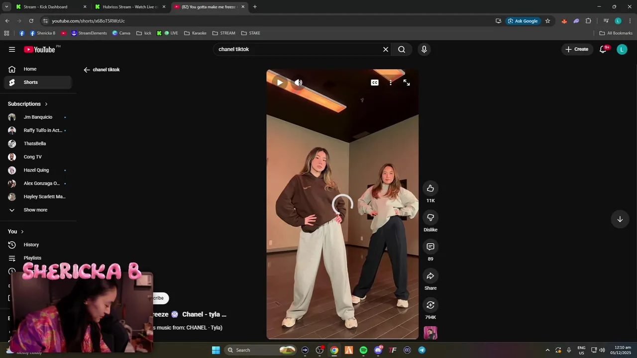Viewport: 637px width, 358px height.
Task: Open Playlists in the sidebar
Action: click(x=38, y=258)
